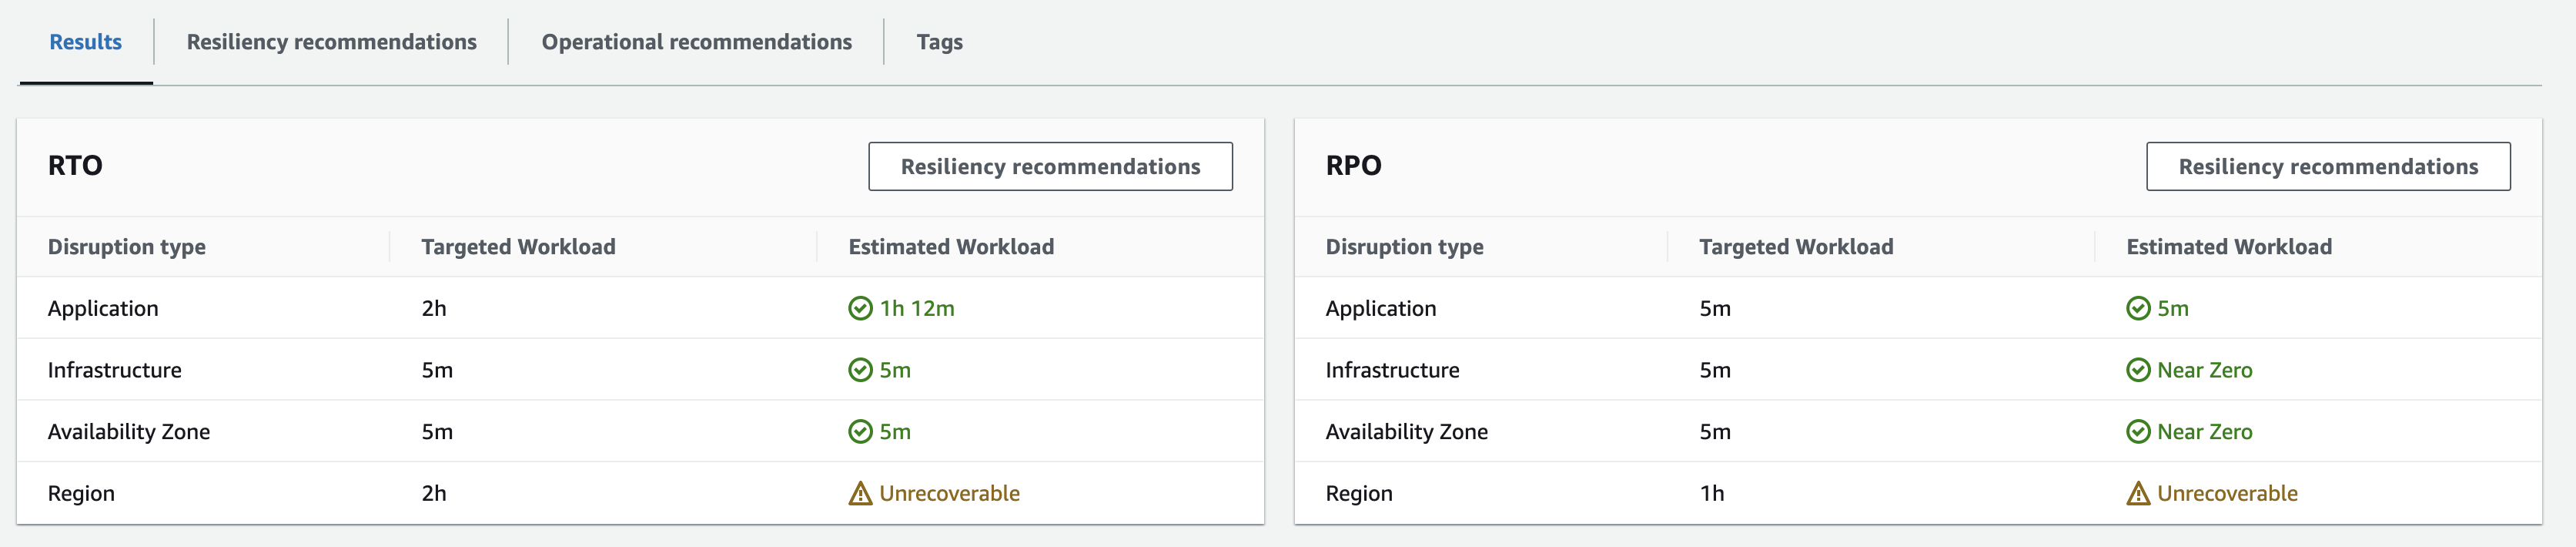Click RPO Infrastructure Near Zero estimate
The width and height of the screenshot is (2576, 547).
2204,370
